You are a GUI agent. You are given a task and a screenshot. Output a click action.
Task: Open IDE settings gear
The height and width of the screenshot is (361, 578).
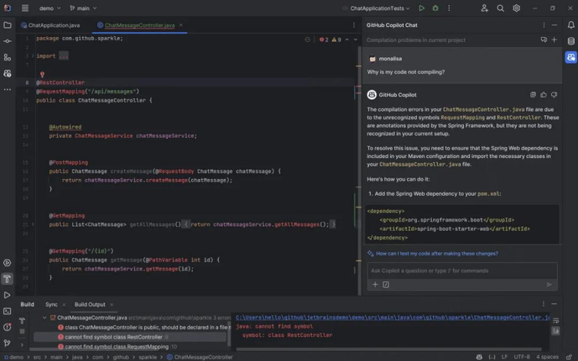coord(516,8)
